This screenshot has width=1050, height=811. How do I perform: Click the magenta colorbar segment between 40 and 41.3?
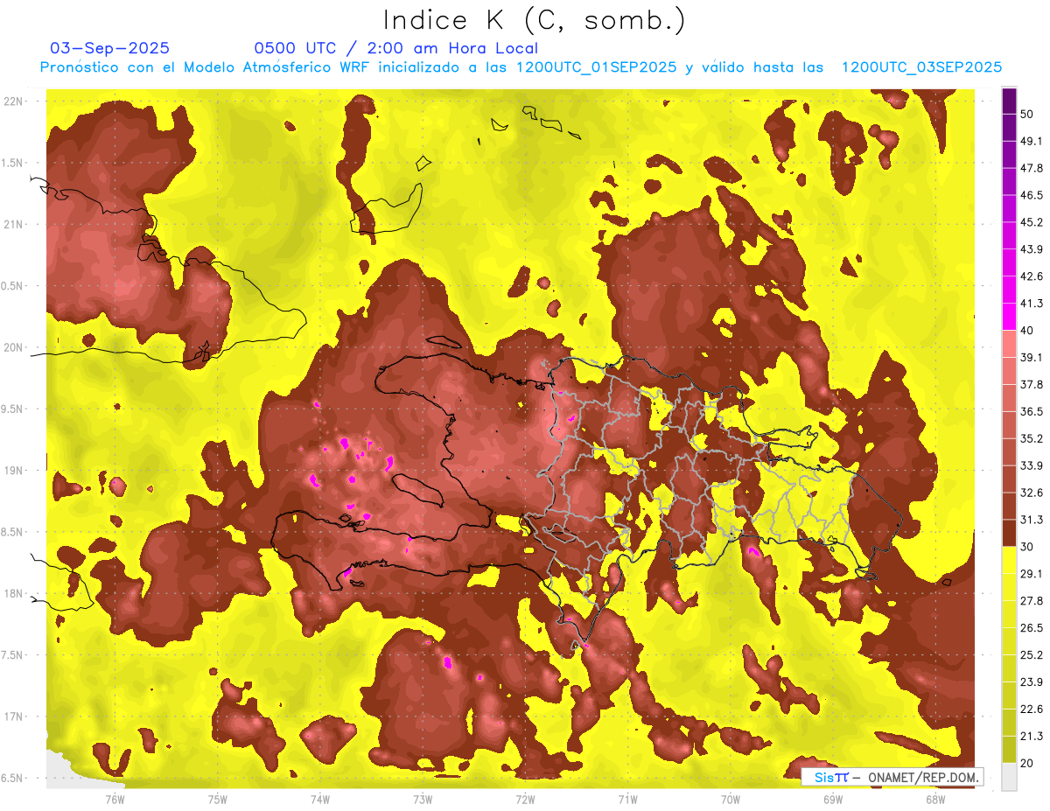1009,317
